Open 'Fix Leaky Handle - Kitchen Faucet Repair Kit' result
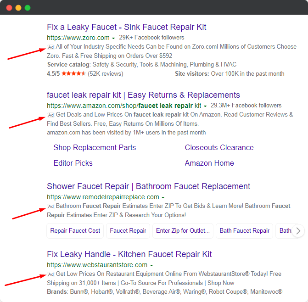This screenshot has height=302, width=308. click(129, 254)
